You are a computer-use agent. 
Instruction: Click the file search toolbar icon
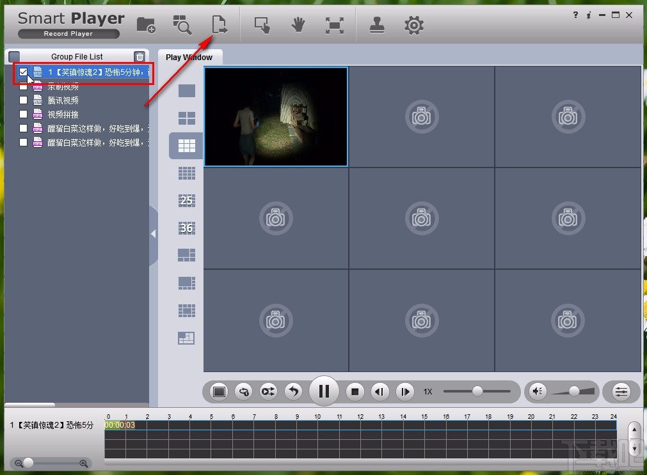182,24
